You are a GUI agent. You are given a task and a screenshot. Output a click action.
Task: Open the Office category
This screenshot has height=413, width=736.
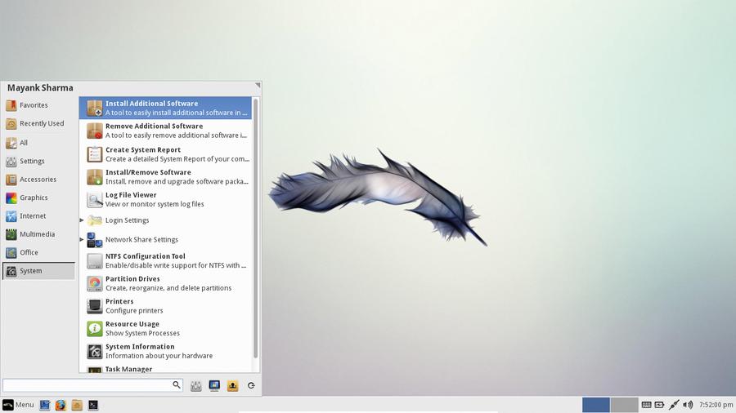pos(38,252)
